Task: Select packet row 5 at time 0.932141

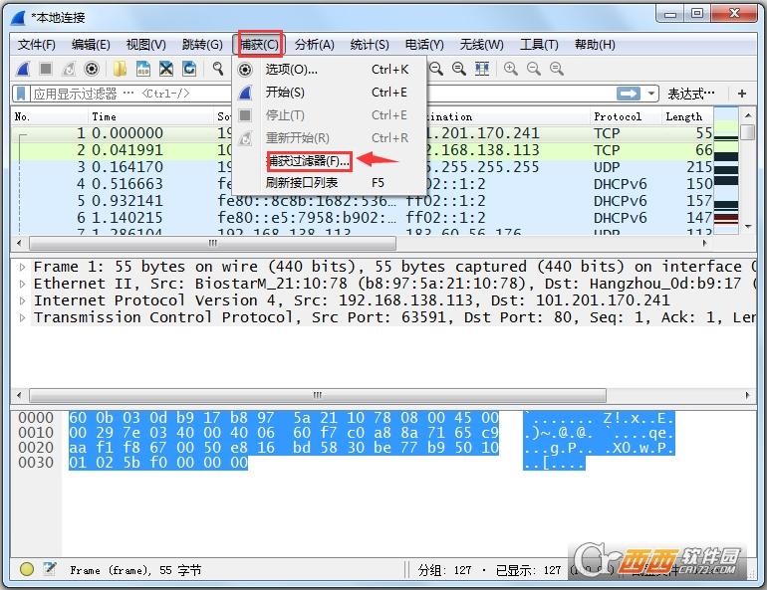Action: click(x=362, y=201)
